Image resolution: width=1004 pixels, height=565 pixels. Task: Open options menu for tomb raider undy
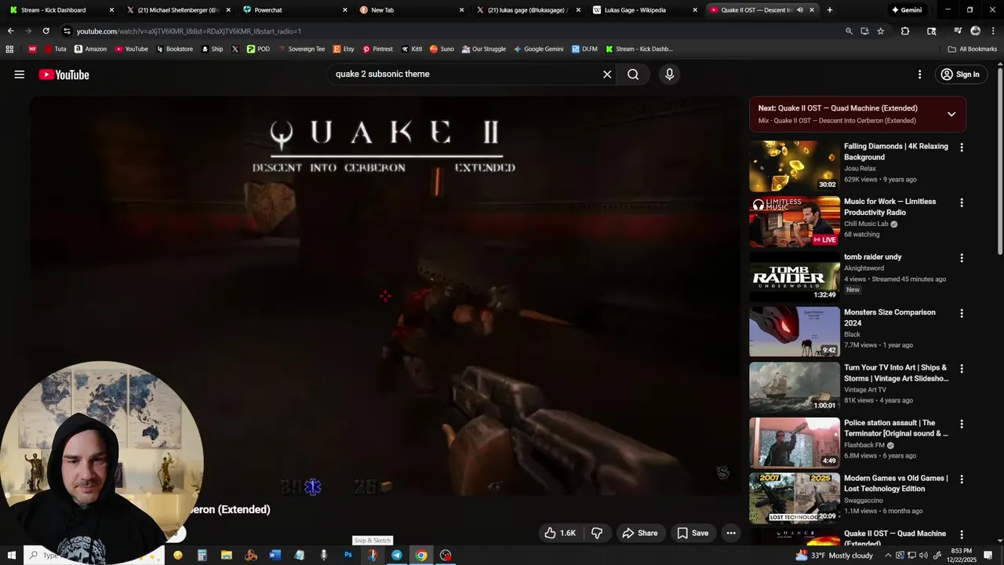point(962,258)
